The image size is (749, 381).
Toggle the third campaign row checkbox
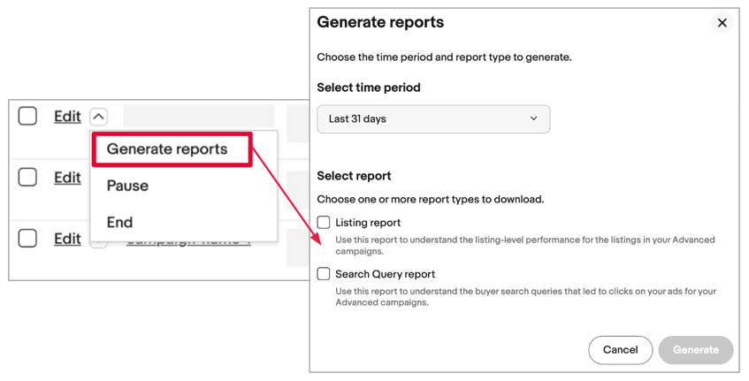(27, 238)
